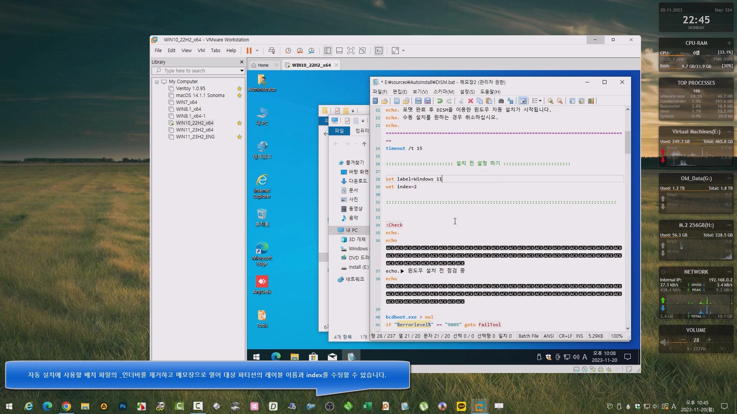Click the guest Windows Start button
Image resolution: width=737 pixels, height=414 pixels.
pos(256,357)
